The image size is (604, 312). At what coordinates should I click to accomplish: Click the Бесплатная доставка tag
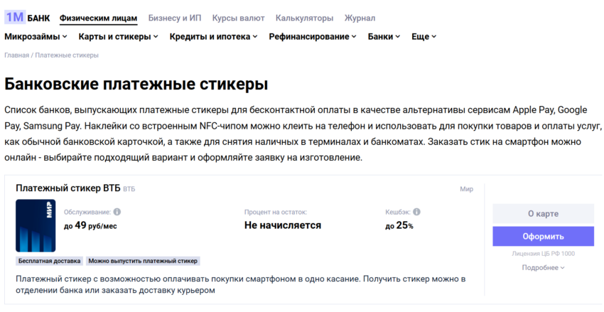point(49,261)
